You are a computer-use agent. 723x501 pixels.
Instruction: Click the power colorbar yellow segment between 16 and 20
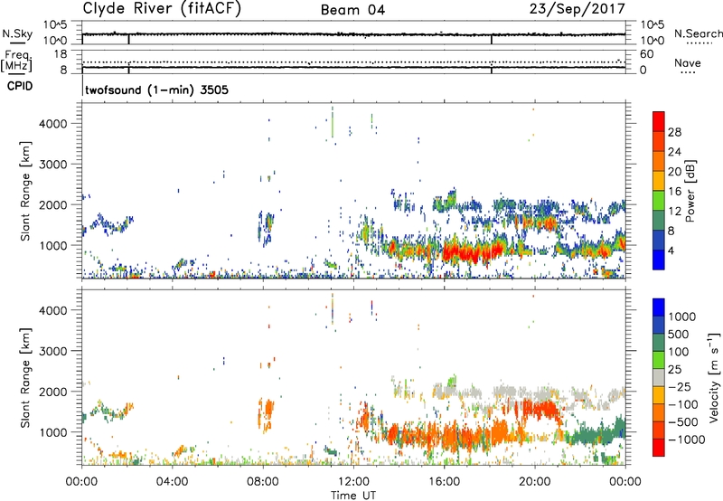point(659,181)
